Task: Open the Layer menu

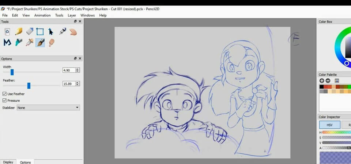Action: click(x=72, y=15)
